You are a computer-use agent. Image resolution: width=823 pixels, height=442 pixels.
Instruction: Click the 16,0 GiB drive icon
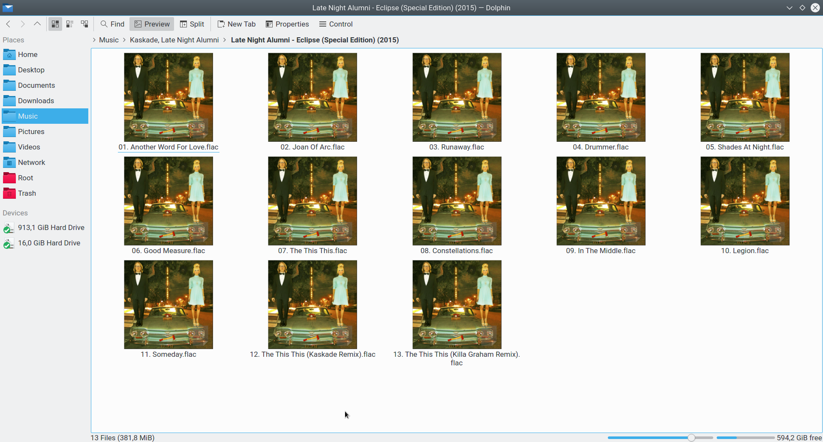(9, 243)
